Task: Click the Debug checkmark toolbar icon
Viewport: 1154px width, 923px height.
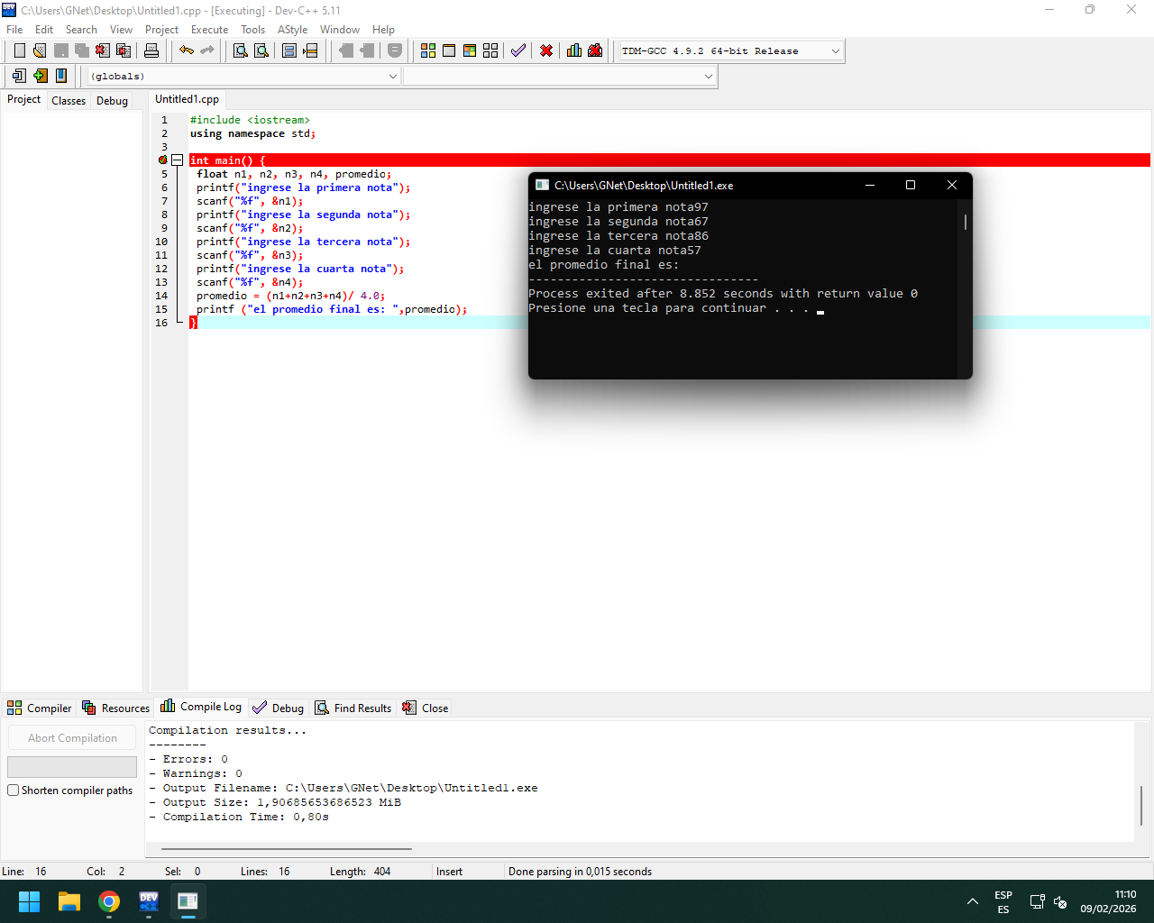Action: [517, 50]
